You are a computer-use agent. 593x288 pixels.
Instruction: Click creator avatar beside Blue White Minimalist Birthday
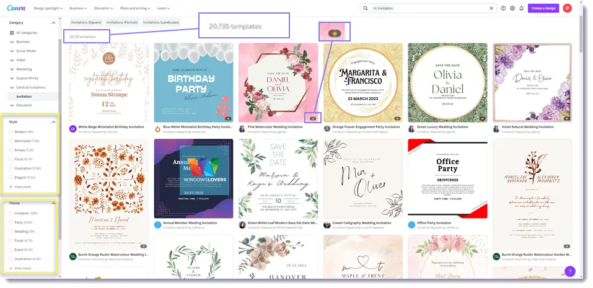[157, 129]
